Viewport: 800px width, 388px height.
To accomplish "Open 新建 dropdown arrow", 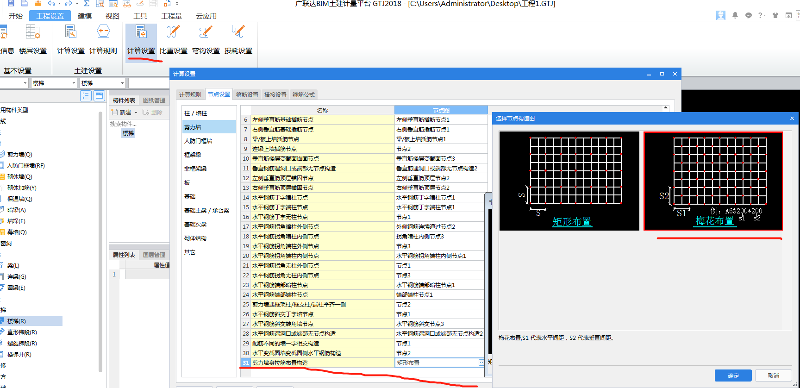I will [136, 113].
